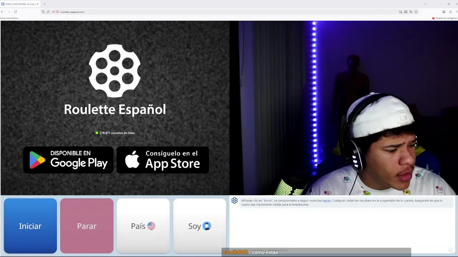Click the webcam video feed
458x257 pixels.
pos(343,108)
